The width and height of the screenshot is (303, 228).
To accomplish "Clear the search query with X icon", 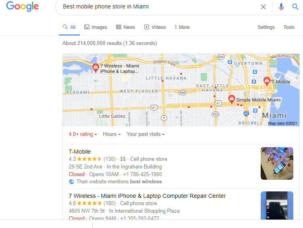I will coord(263,7).
